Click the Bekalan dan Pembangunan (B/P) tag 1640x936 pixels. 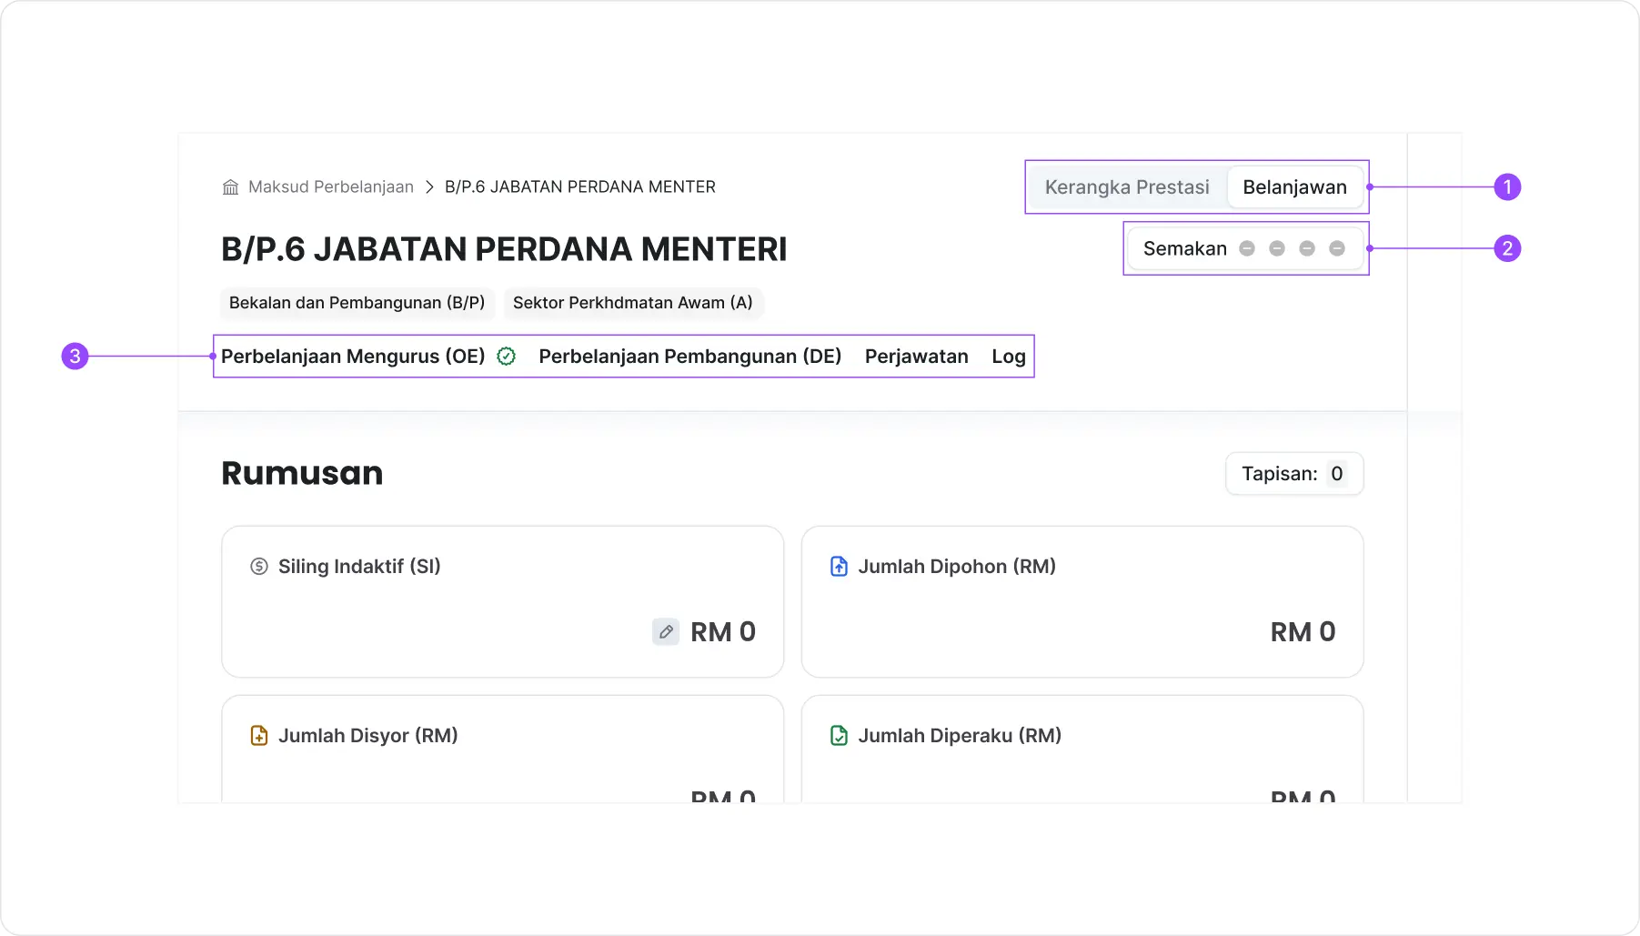coord(357,303)
